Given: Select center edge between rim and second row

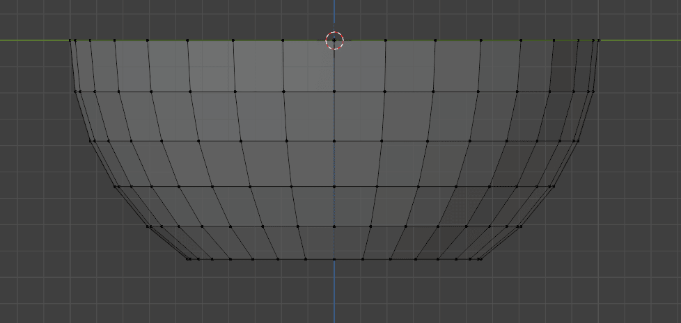Looking at the screenshot, I should 334,66.
